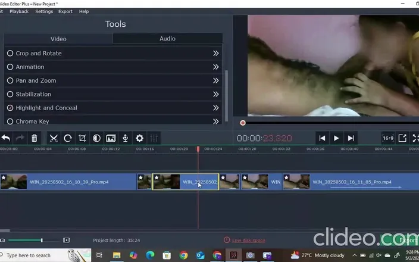The image size is (419, 262).
Task: Open clip properties gear icon
Action: (139, 138)
